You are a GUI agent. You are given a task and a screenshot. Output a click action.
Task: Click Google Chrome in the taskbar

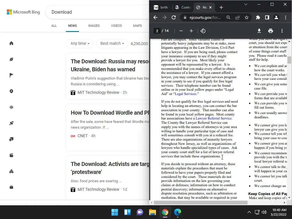pyautogui.click(x=165, y=212)
